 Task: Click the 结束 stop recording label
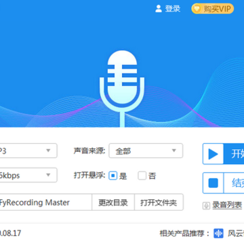(x=238, y=183)
